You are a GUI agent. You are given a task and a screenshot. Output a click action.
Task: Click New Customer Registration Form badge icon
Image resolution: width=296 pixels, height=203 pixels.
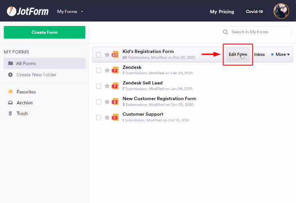pos(115,101)
